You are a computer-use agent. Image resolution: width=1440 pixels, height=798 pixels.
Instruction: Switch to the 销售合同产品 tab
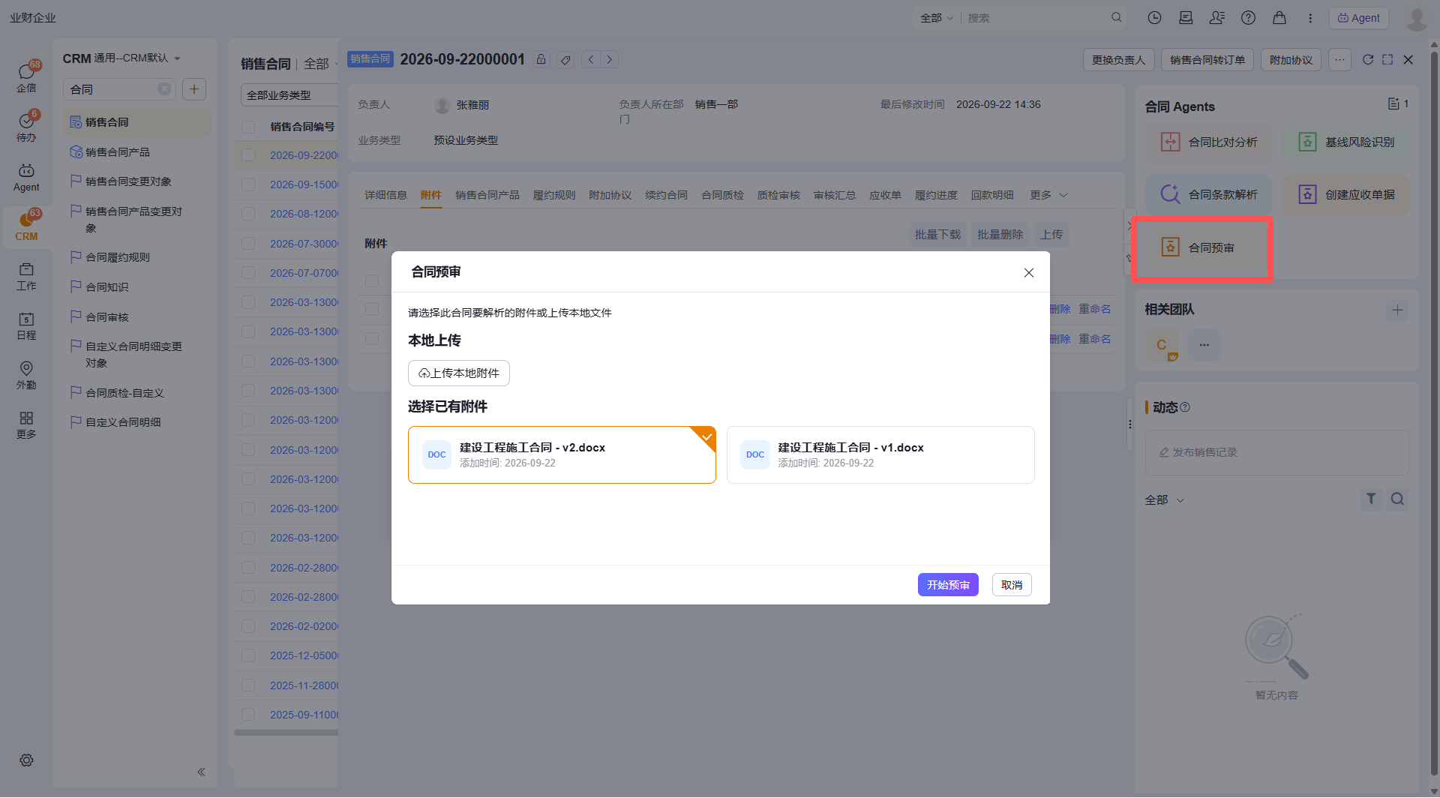pyautogui.click(x=487, y=195)
